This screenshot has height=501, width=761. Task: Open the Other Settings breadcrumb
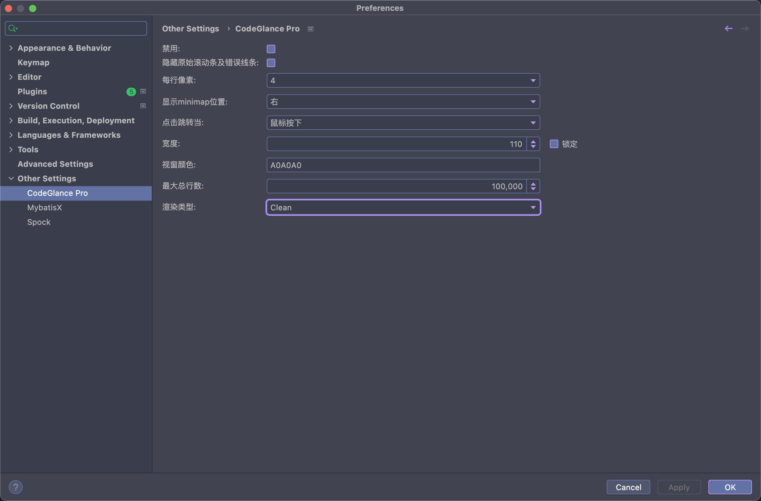point(191,28)
